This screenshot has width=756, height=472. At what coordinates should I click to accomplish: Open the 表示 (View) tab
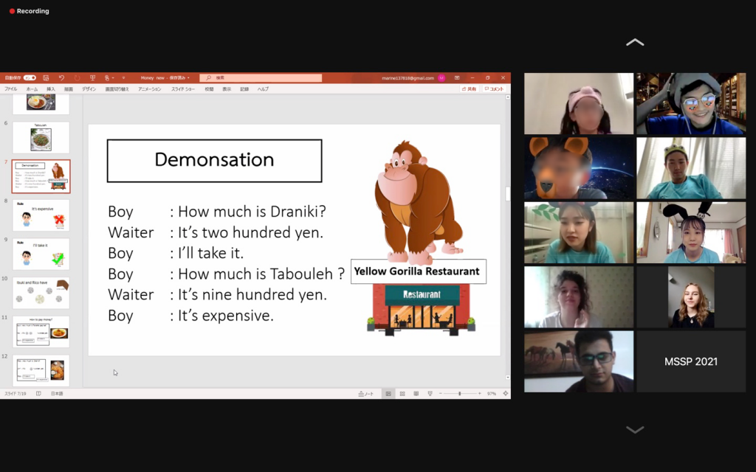click(x=227, y=89)
